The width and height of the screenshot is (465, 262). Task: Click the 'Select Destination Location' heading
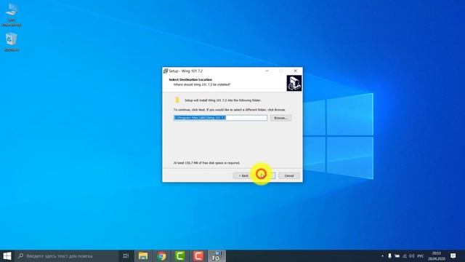[x=190, y=79]
